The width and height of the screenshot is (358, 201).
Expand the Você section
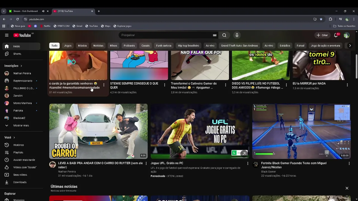(10, 138)
